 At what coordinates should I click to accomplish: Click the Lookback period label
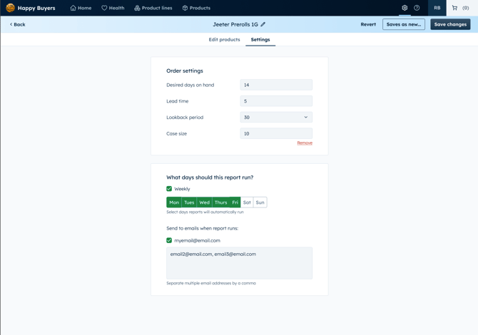click(185, 117)
